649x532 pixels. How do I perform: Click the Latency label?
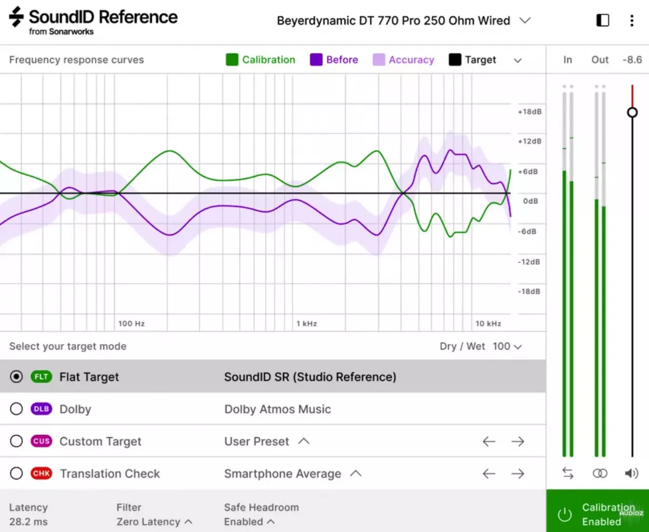(x=29, y=508)
